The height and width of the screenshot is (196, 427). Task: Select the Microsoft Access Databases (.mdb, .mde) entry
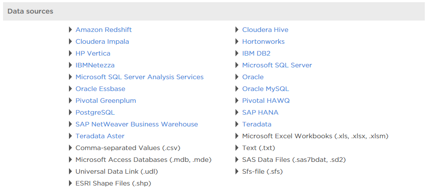tap(144, 160)
